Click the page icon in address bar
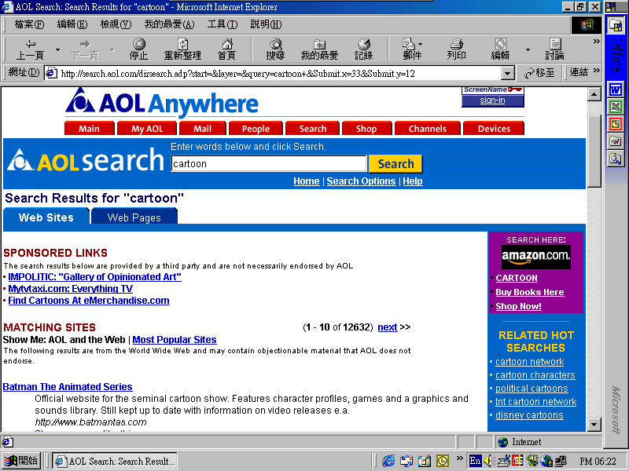The image size is (629, 471). pos(51,73)
